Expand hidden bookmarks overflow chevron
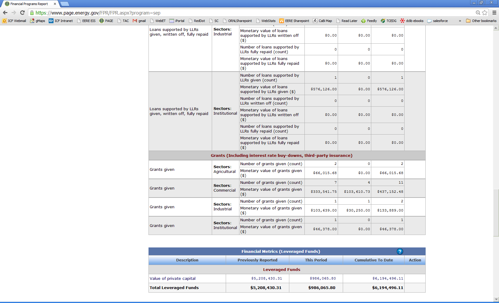 (460, 21)
